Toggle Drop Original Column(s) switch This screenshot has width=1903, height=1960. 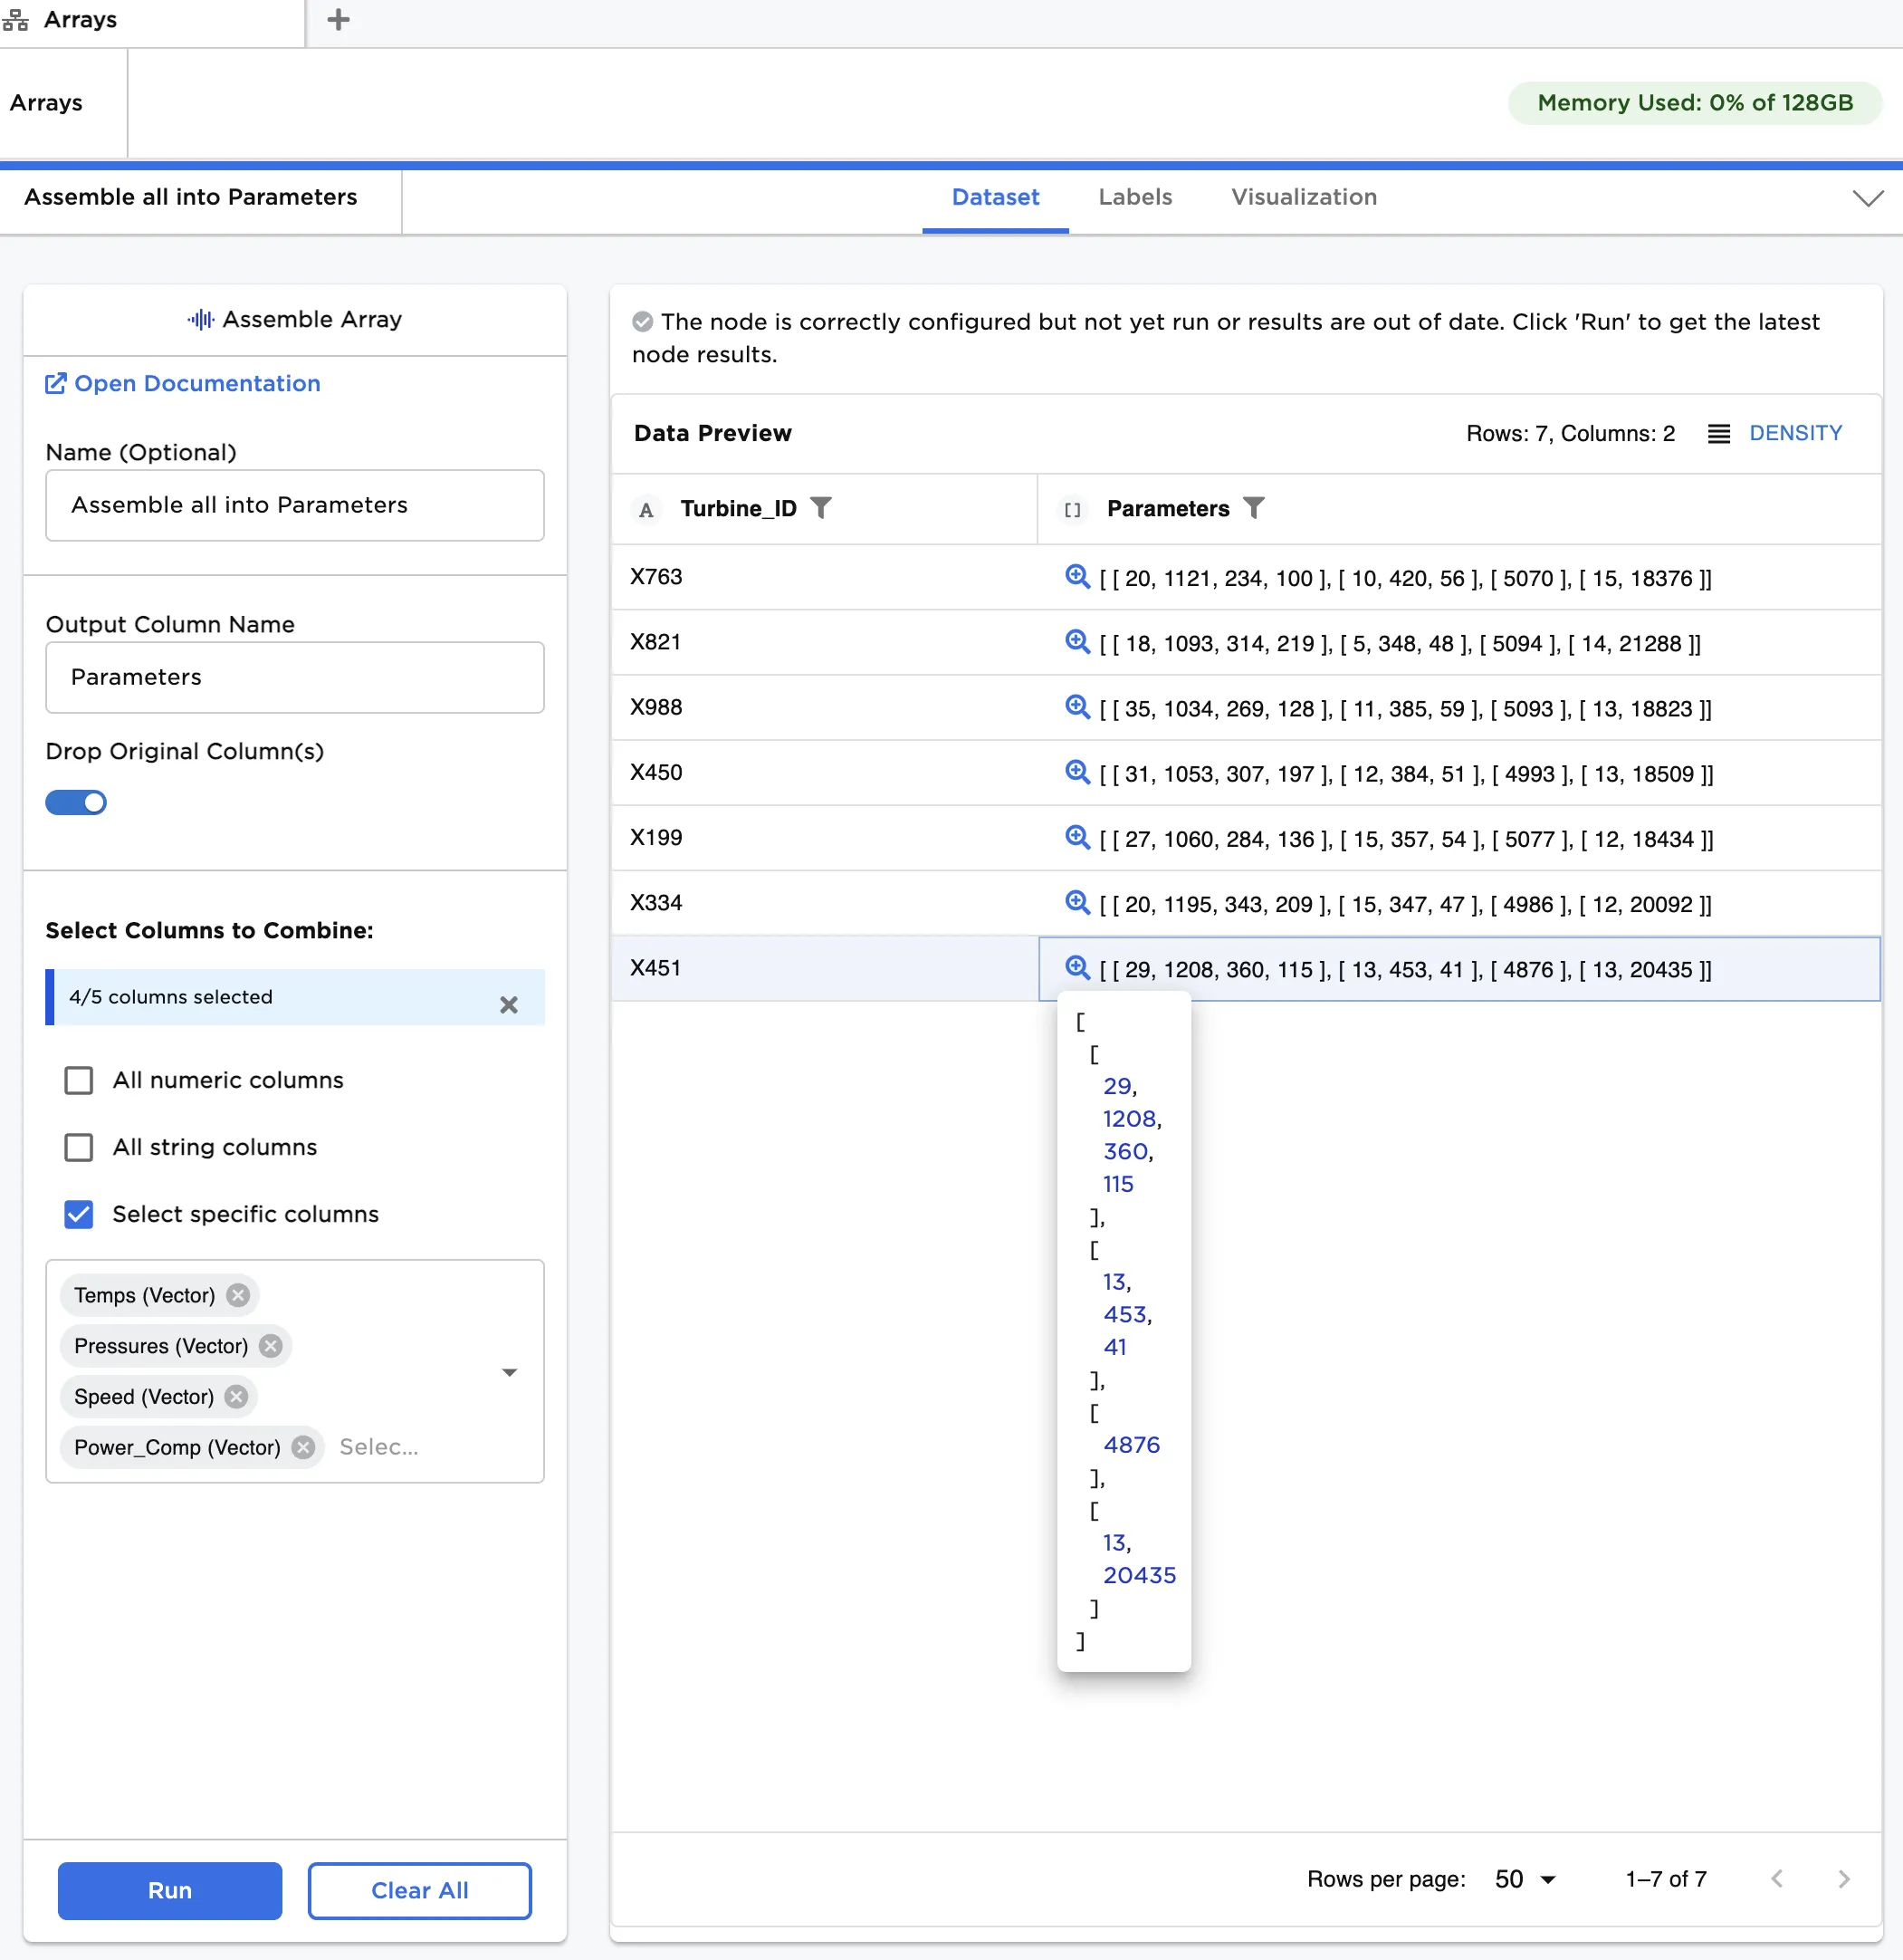tap(76, 802)
